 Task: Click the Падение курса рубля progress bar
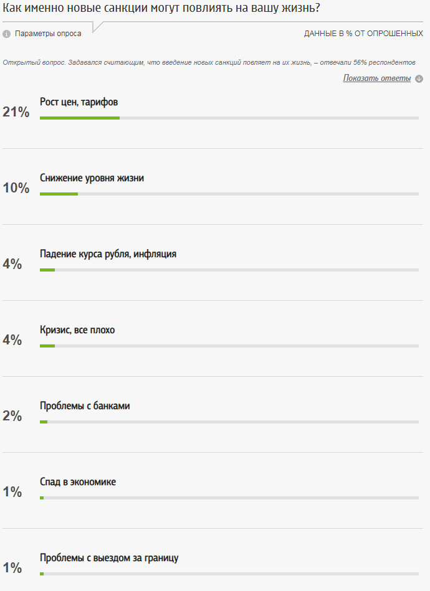(229, 270)
